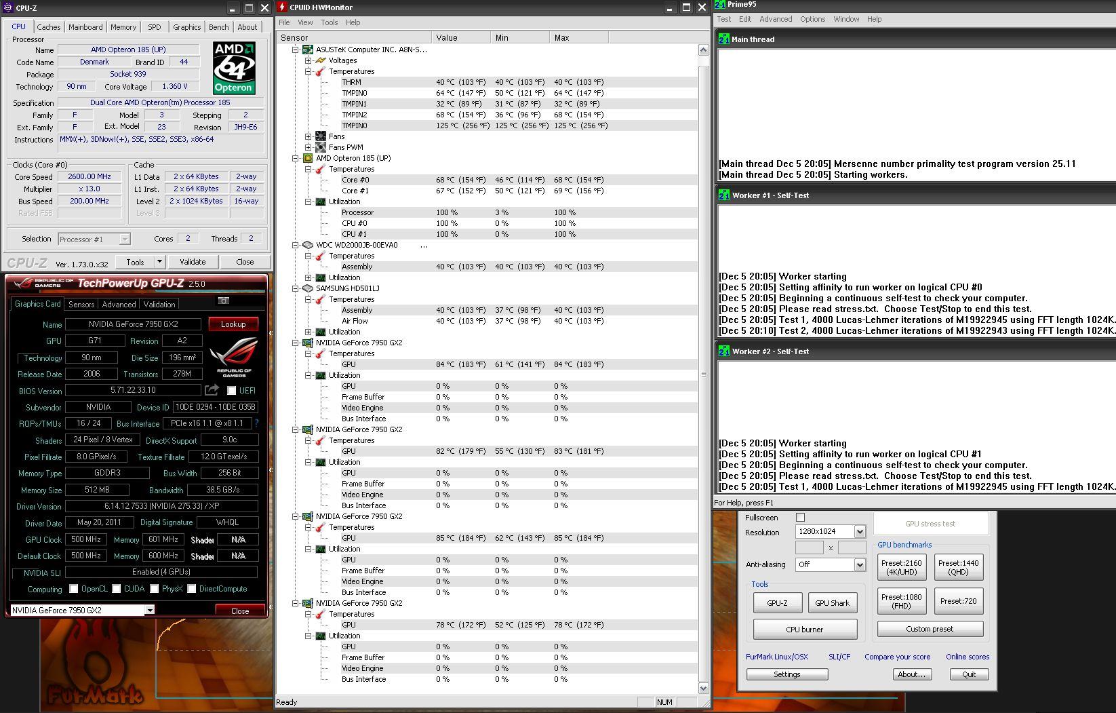Click thermometer icon under SAMSUNG HD501LJ
The height and width of the screenshot is (713, 1116).
tap(321, 299)
